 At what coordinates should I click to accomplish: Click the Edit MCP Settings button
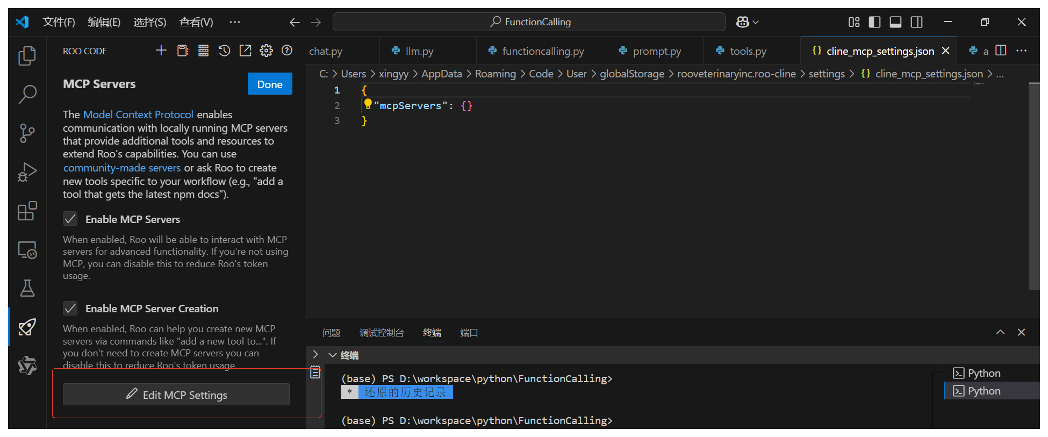(176, 395)
